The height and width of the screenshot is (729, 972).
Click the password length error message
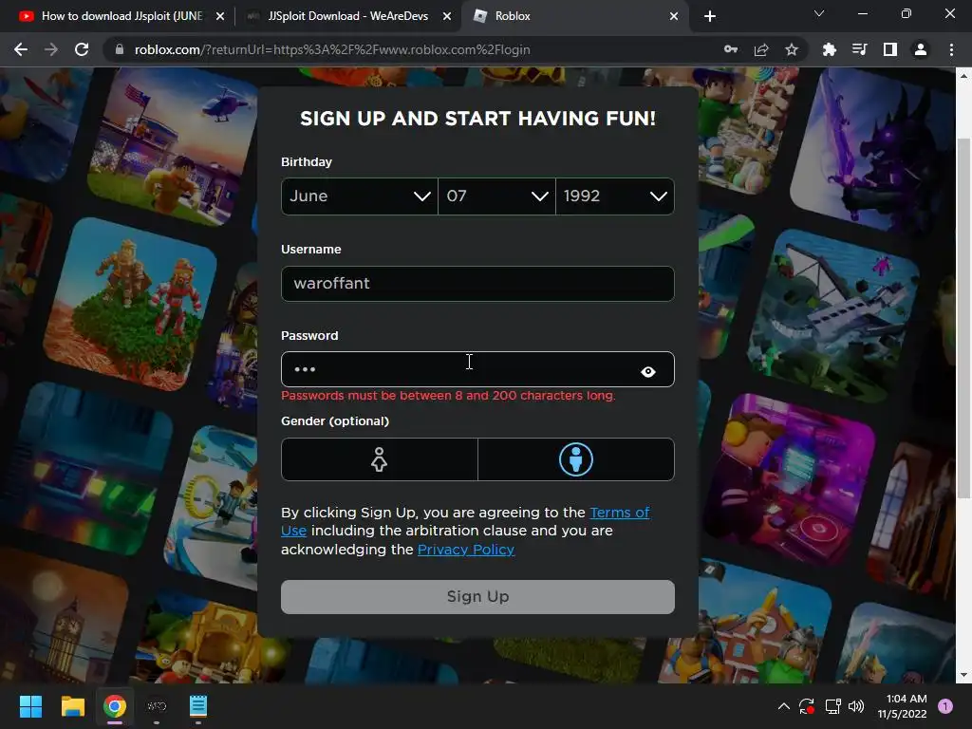tap(448, 396)
